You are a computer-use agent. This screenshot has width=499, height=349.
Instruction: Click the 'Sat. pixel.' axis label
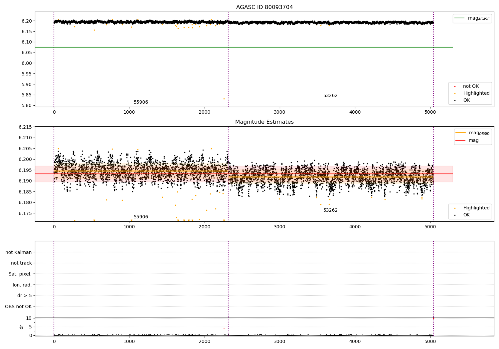(20, 274)
